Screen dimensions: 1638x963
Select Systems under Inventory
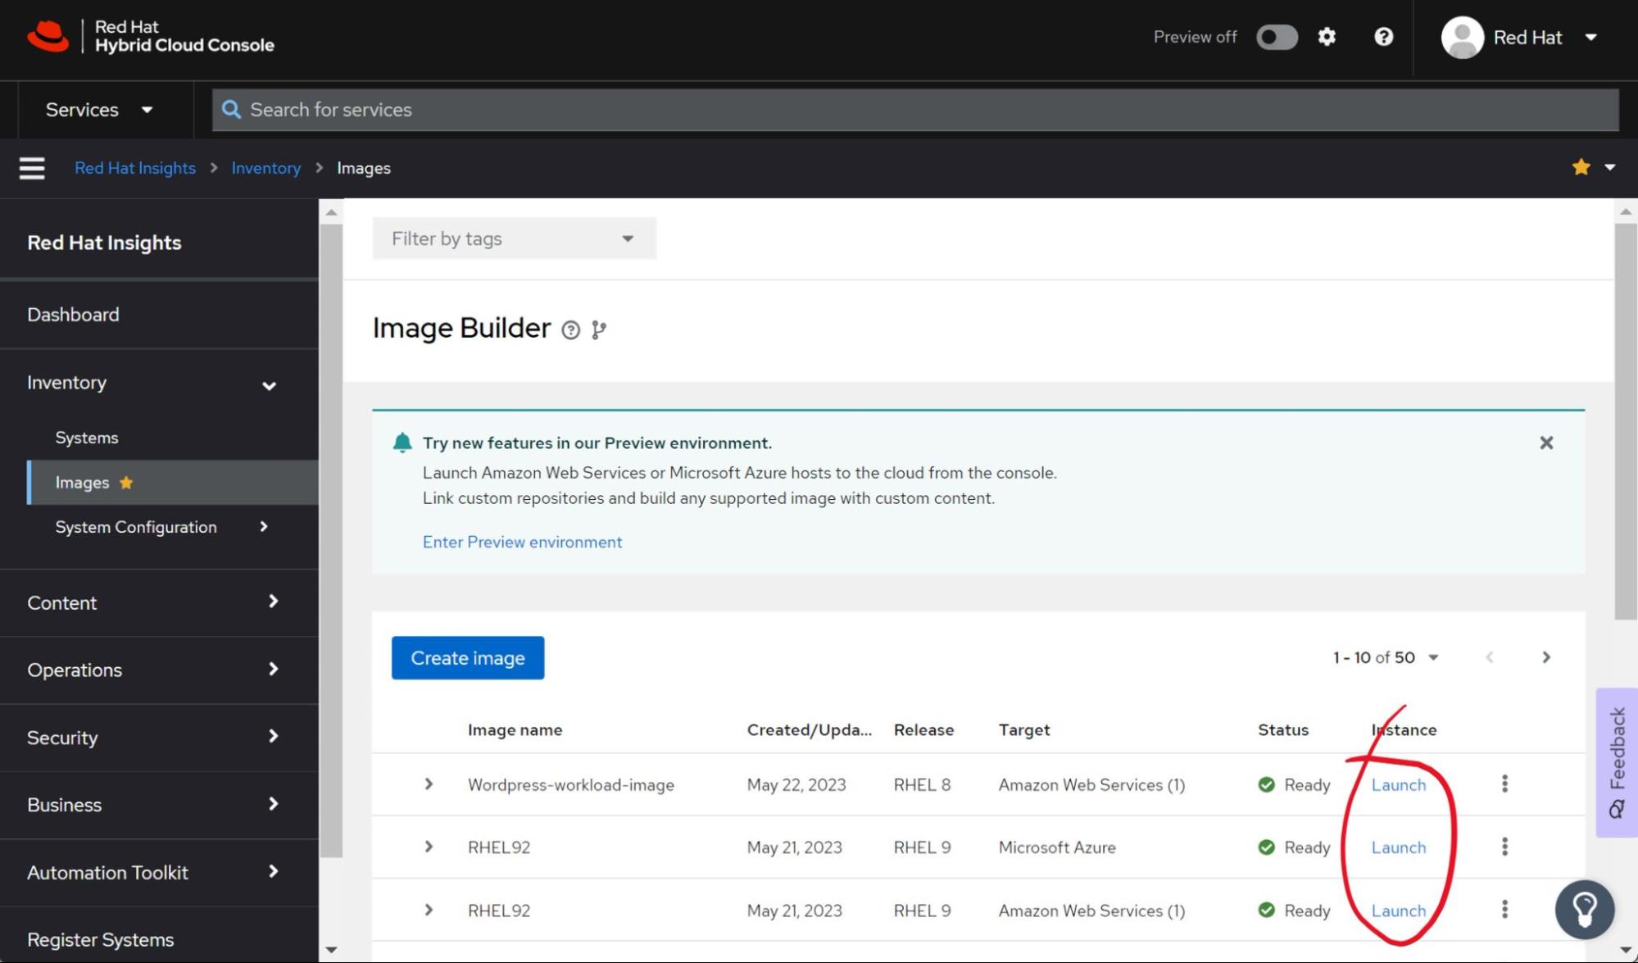[173, 438]
